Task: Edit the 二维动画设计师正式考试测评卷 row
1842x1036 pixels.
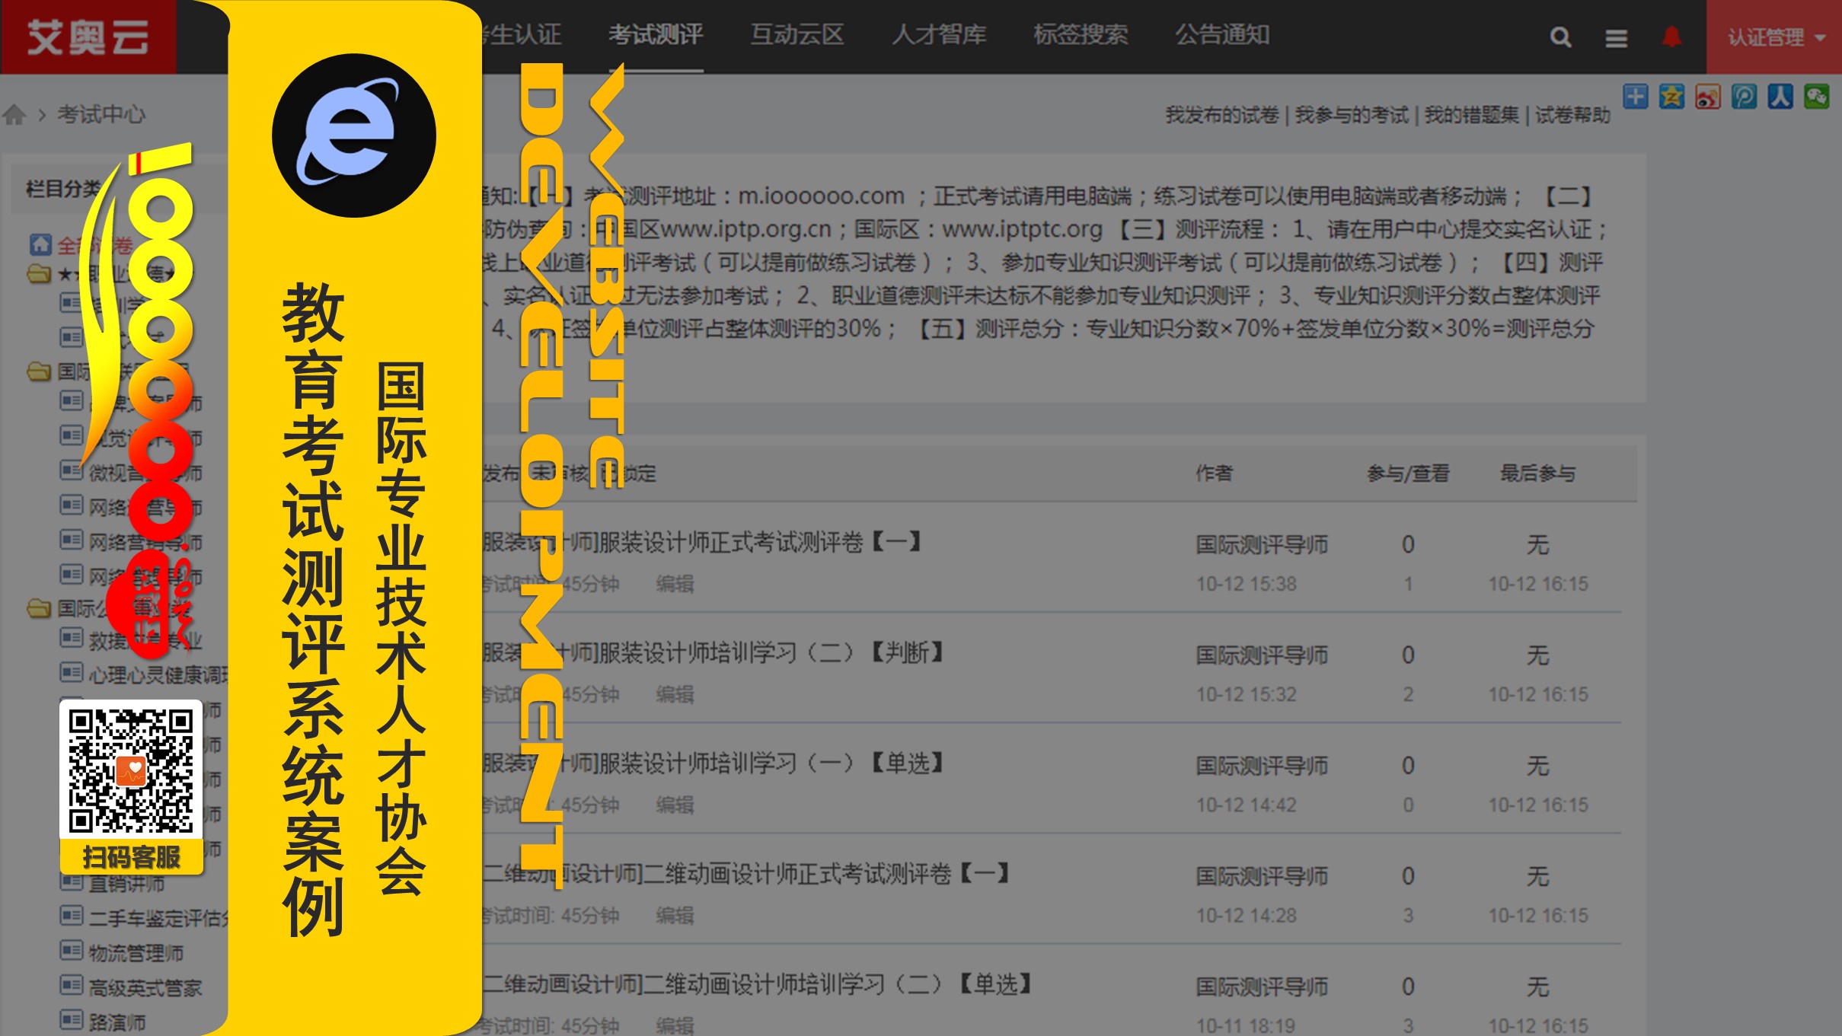Action: coord(675,916)
